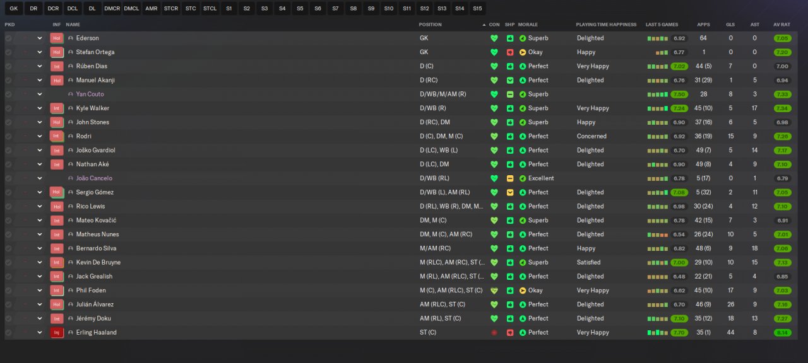
Task: Click João Cancelo's yellow sharpness icon
Action: (x=510, y=178)
